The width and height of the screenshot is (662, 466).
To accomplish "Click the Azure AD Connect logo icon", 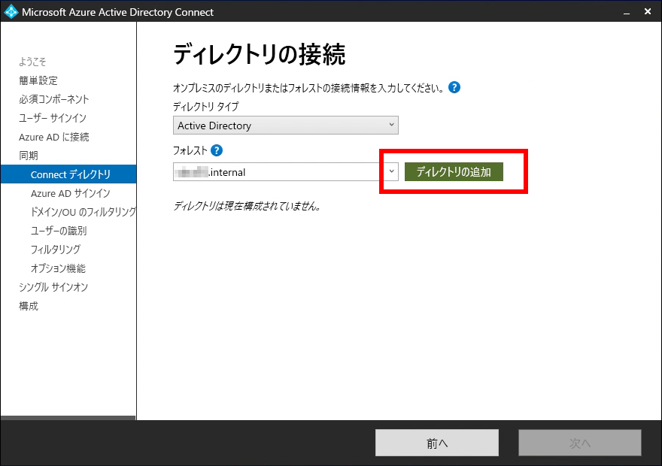I will click(x=11, y=11).
